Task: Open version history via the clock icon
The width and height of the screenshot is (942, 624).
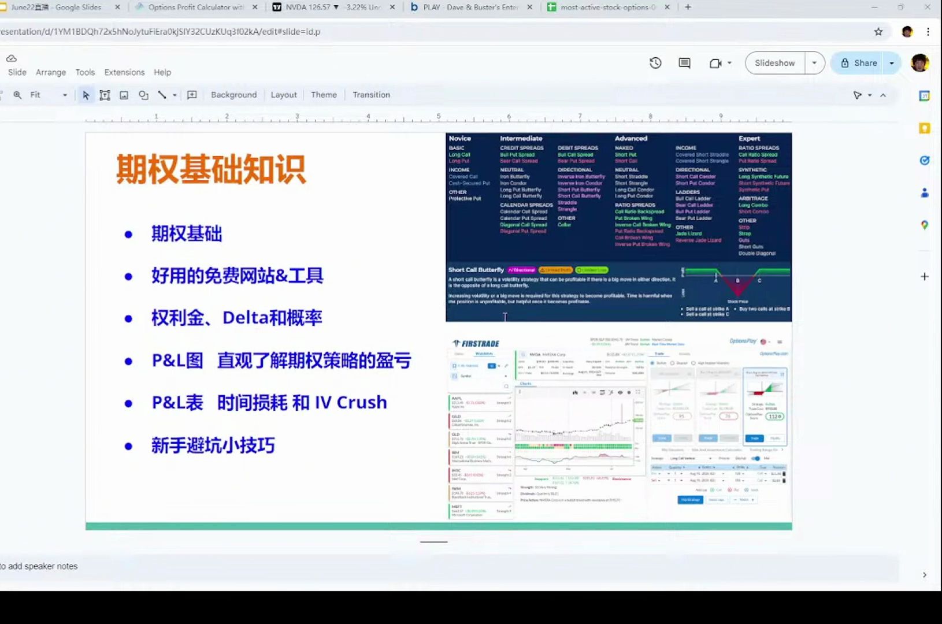Action: point(655,63)
